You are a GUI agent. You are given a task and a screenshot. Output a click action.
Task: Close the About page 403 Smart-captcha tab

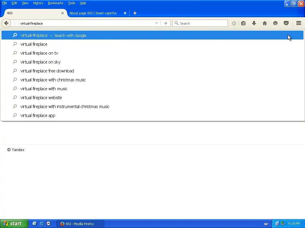(125, 13)
